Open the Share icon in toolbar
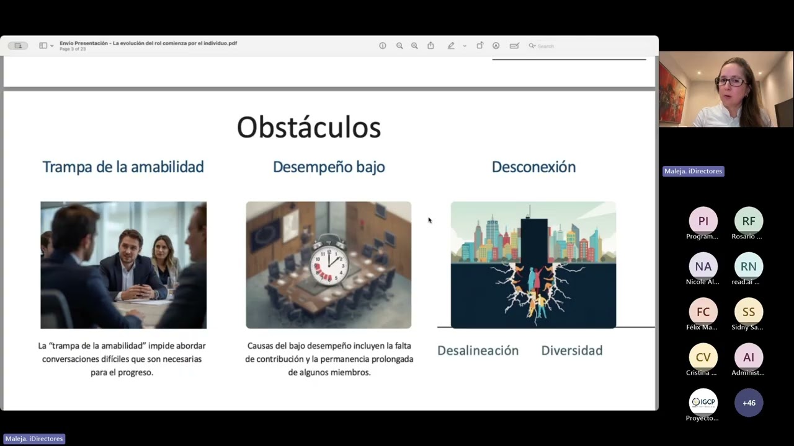The height and width of the screenshot is (446, 794). 430,46
